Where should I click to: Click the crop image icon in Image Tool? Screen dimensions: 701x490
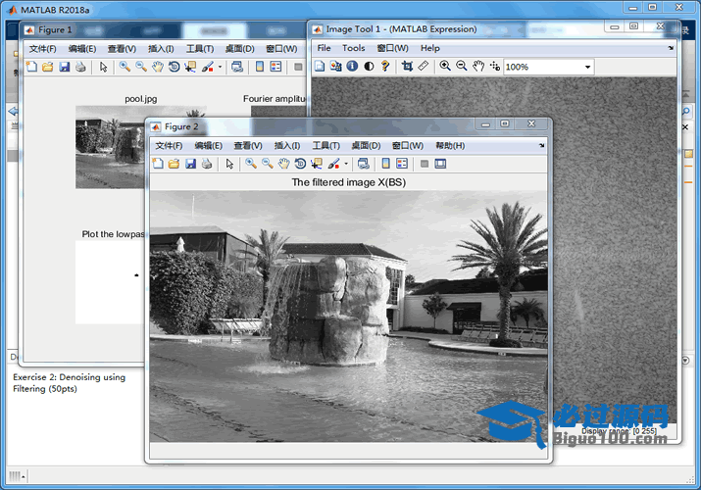[407, 67]
